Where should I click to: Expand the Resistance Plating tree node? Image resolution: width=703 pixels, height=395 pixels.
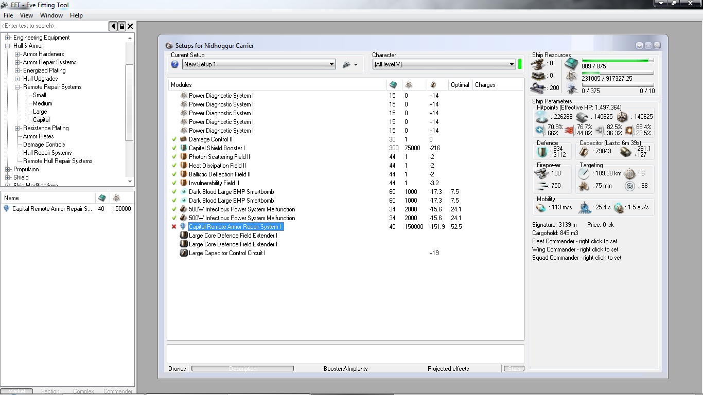(x=17, y=128)
